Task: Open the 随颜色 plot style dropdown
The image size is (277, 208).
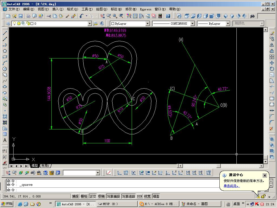Action: [262, 23]
